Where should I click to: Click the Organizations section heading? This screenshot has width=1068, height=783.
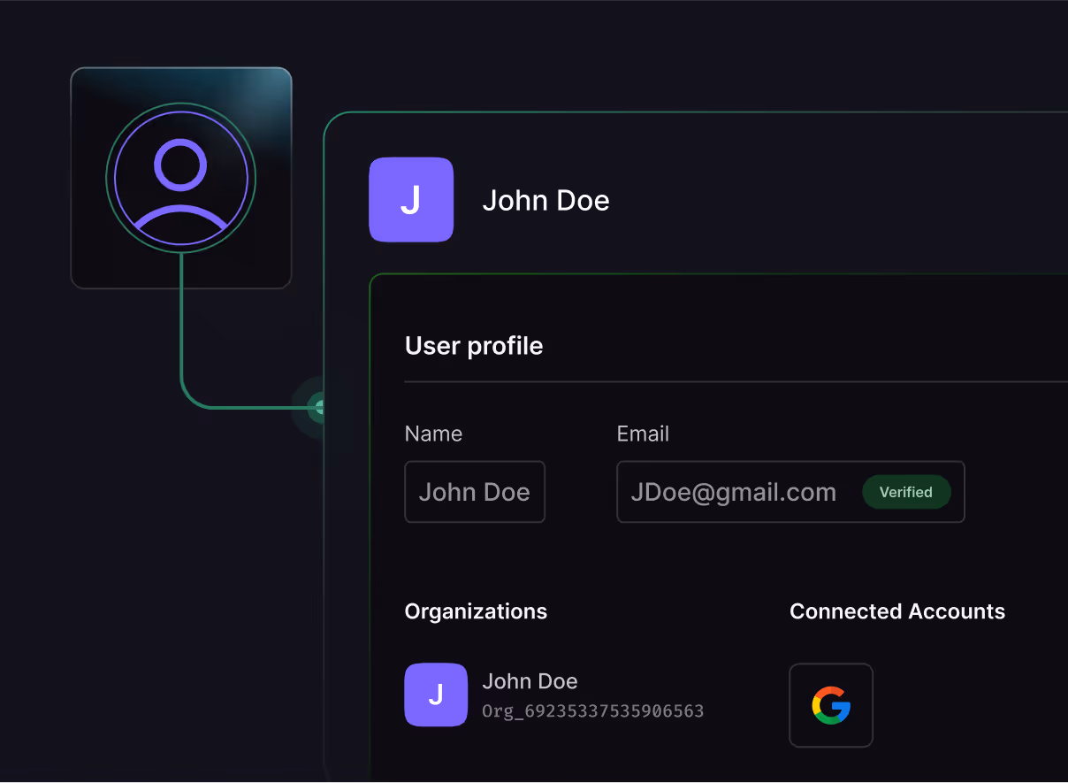point(476,611)
